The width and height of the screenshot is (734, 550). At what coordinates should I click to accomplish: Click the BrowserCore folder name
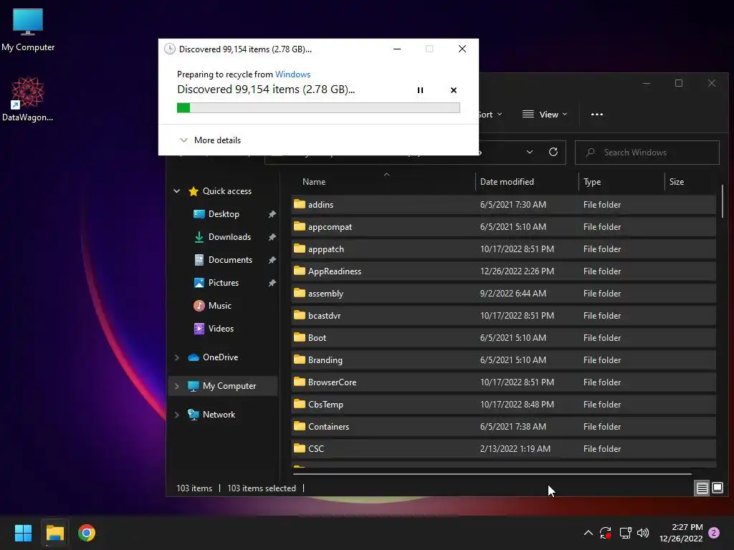[x=333, y=382]
